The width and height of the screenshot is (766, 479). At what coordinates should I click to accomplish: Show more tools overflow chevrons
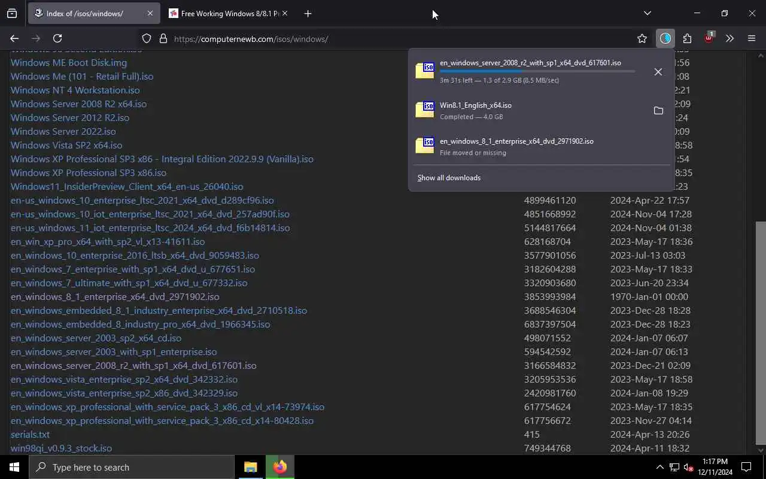coord(729,38)
